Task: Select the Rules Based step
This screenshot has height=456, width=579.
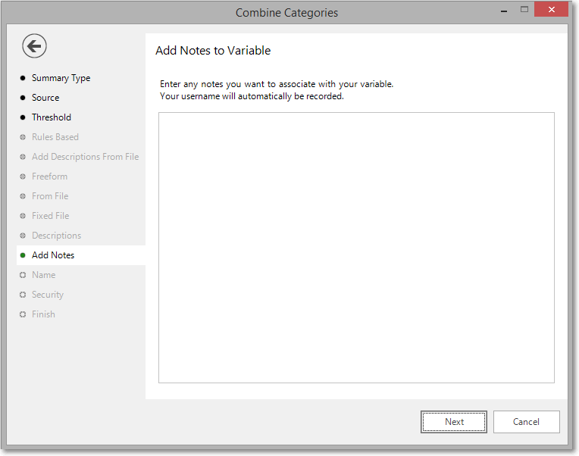Action: tap(55, 137)
